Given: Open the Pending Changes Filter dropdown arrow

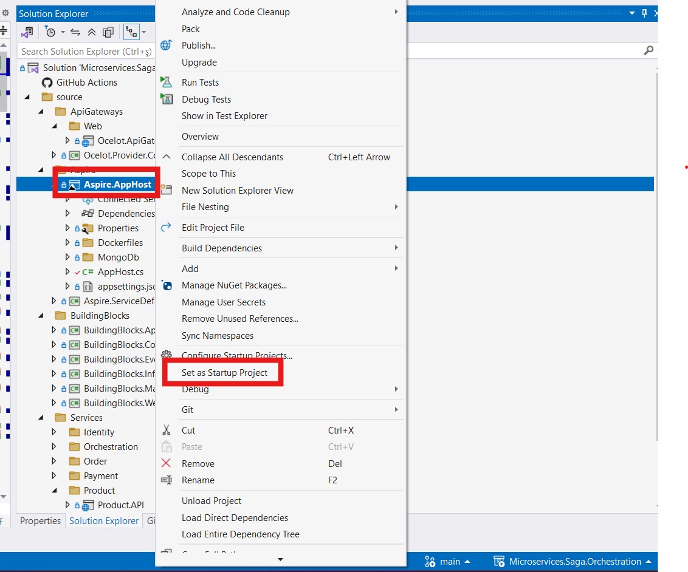Looking at the screenshot, I should point(63,32).
